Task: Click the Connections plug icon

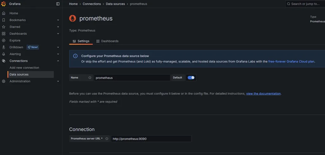Action: 3,61
